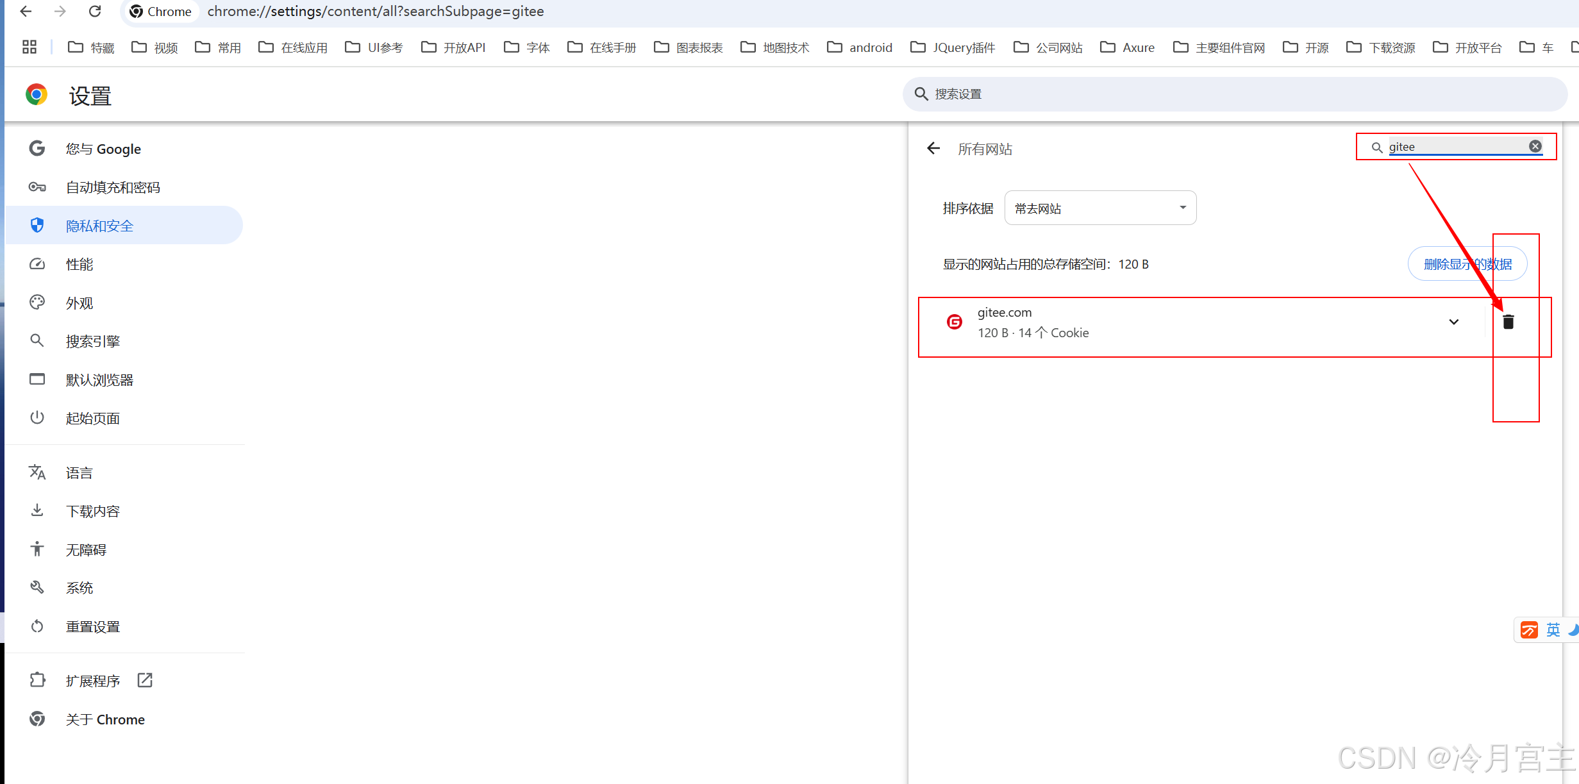Open the Axure bookmark folder
The image size is (1579, 784).
[1128, 47]
